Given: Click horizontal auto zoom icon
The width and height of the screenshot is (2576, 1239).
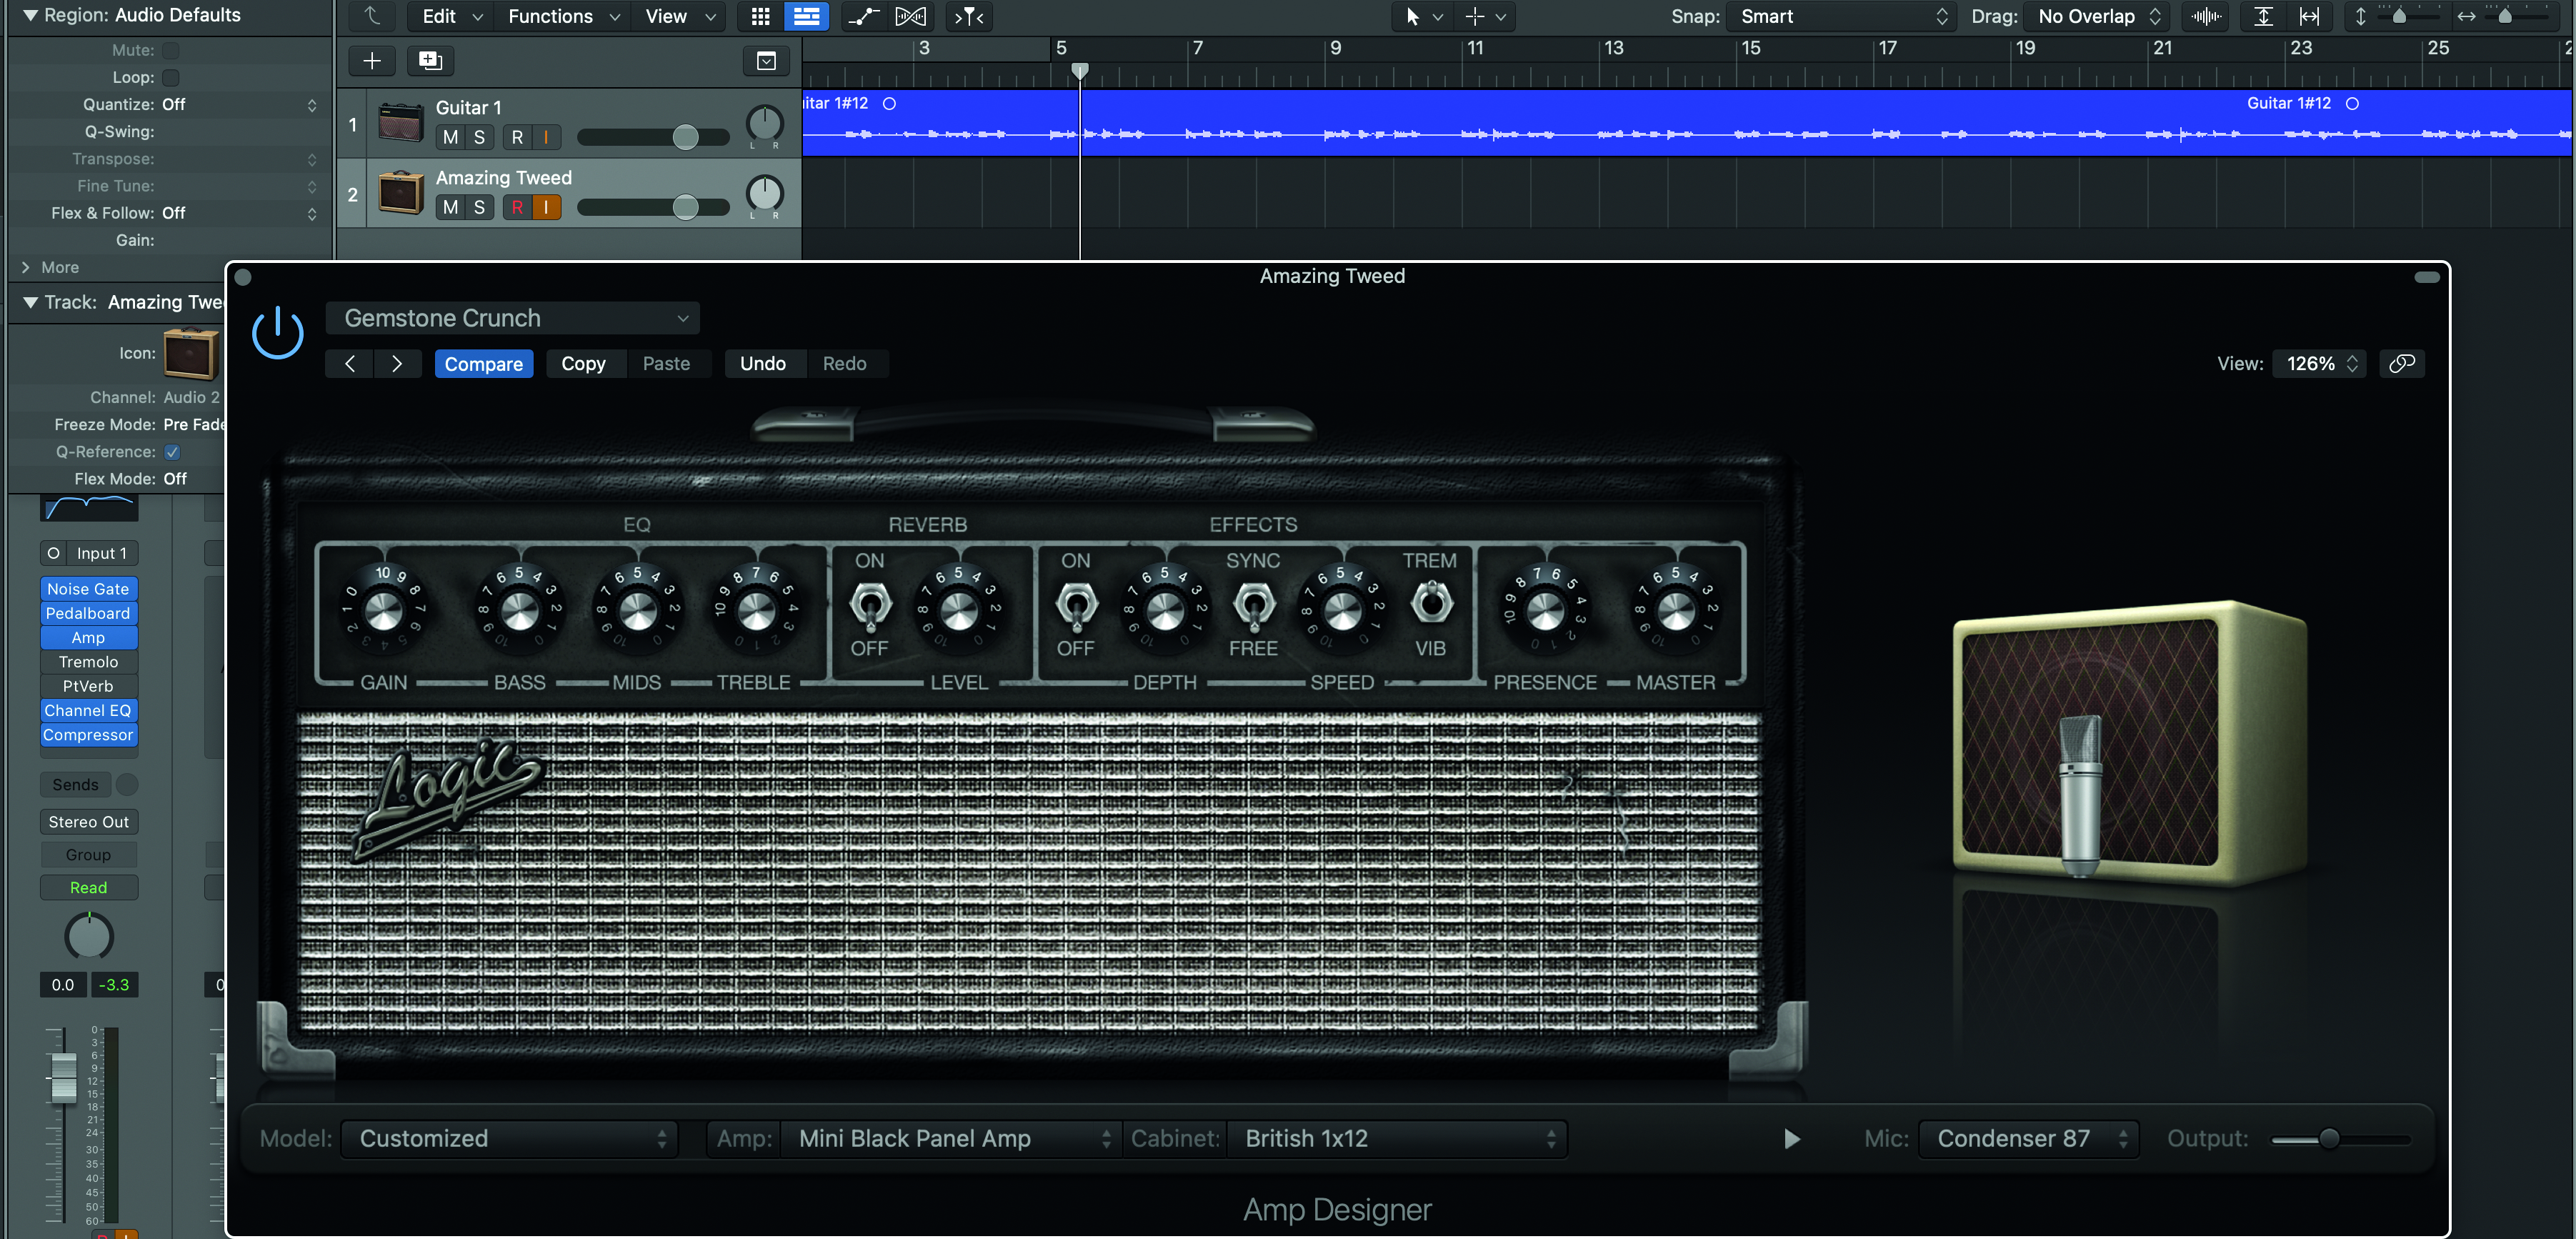Looking at the screenshot, I should [2309, 16].
